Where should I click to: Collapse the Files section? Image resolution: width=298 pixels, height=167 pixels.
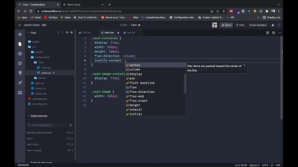(28, 32)
